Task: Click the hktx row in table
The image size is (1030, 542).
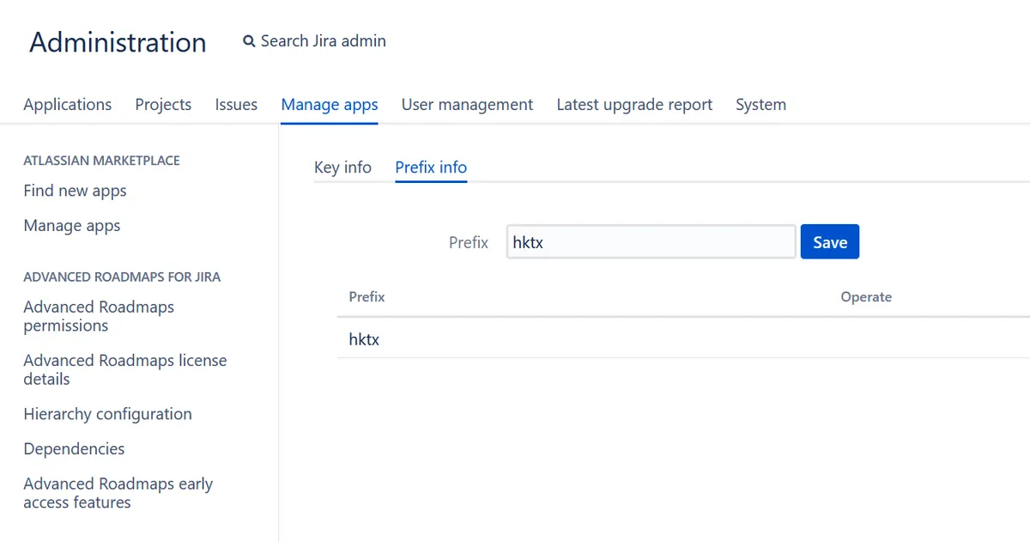Action: [x=683, y=339]
